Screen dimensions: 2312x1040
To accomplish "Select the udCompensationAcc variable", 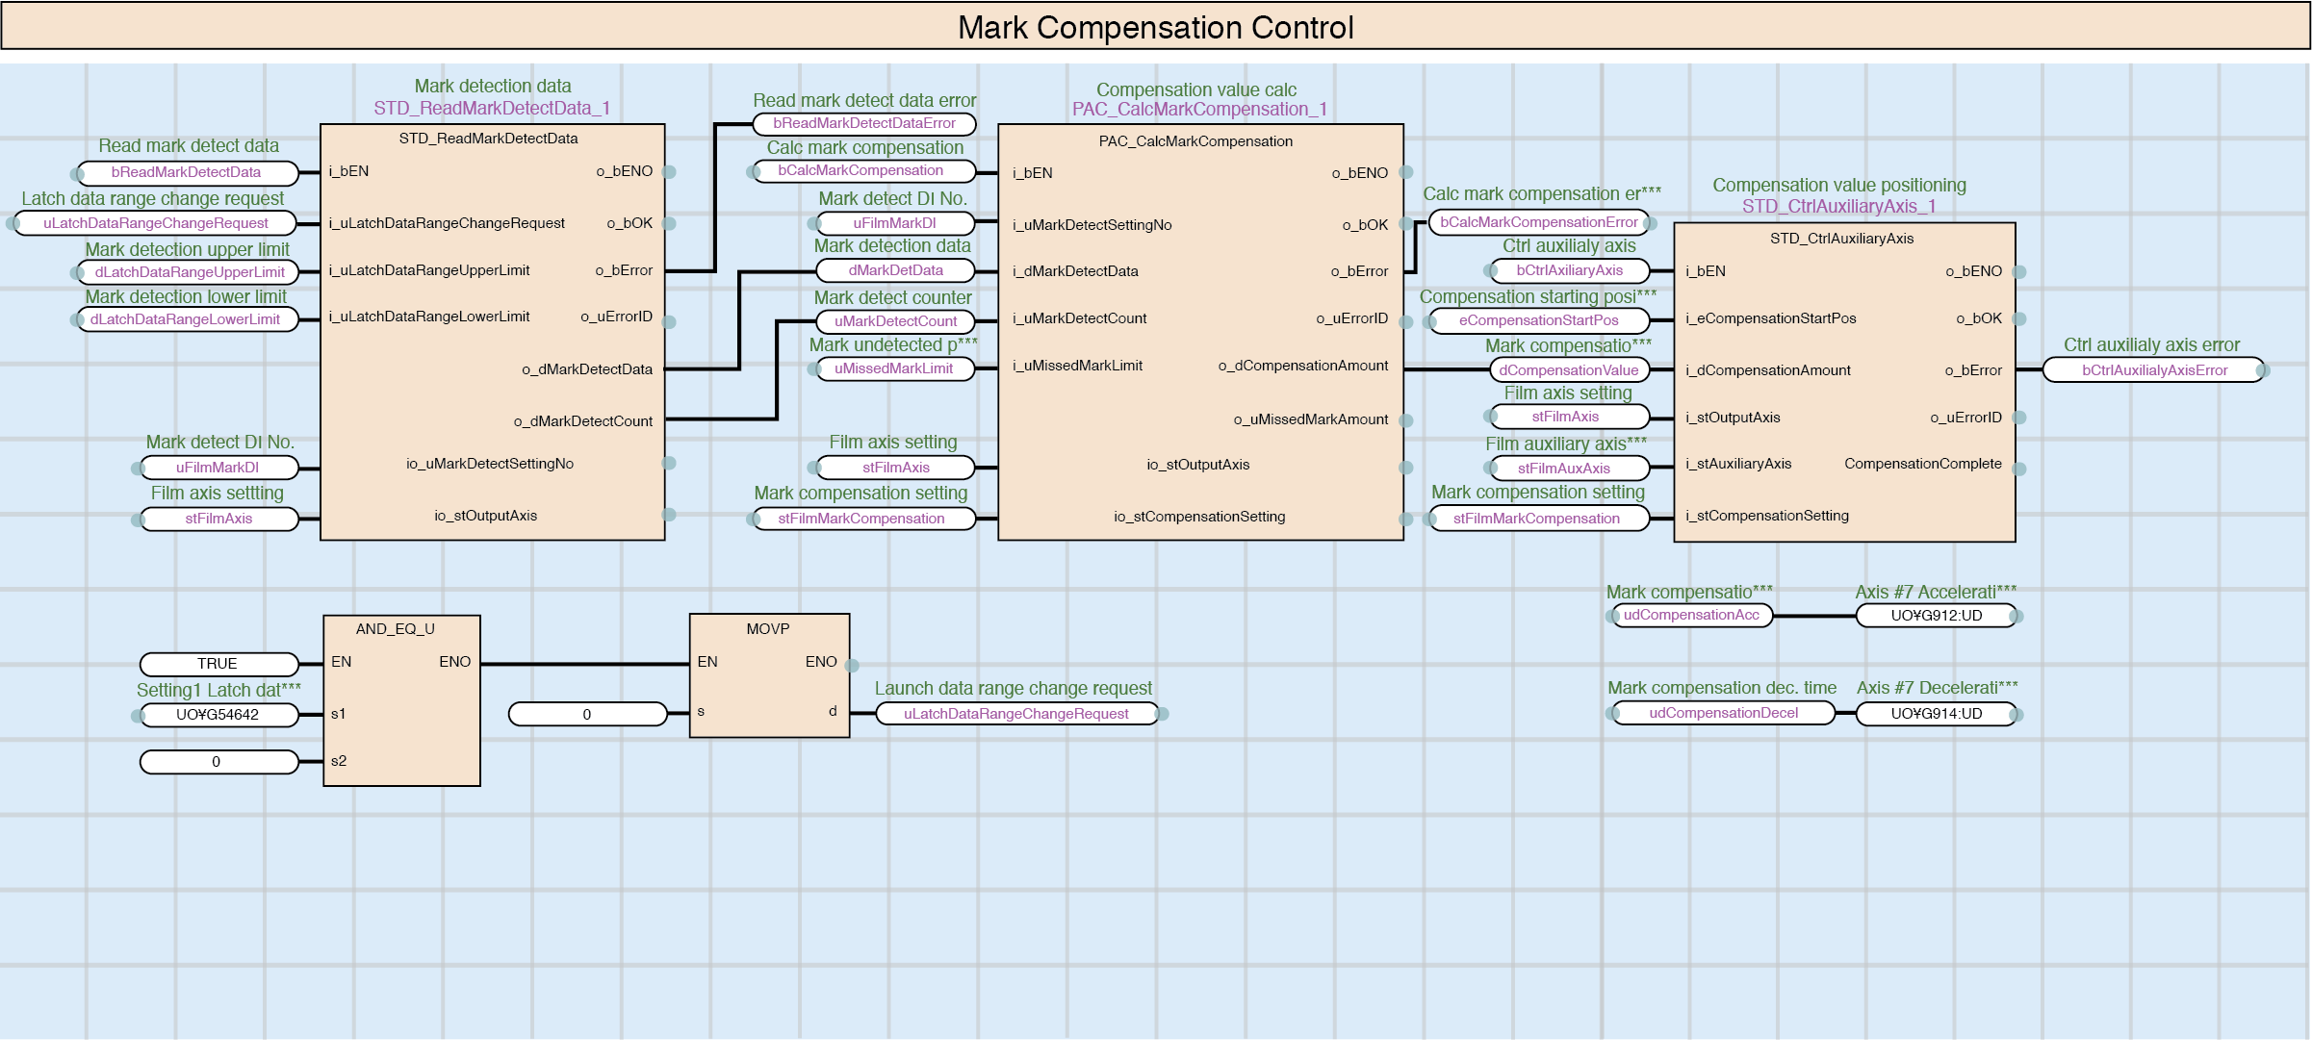I will [1691, 615].
